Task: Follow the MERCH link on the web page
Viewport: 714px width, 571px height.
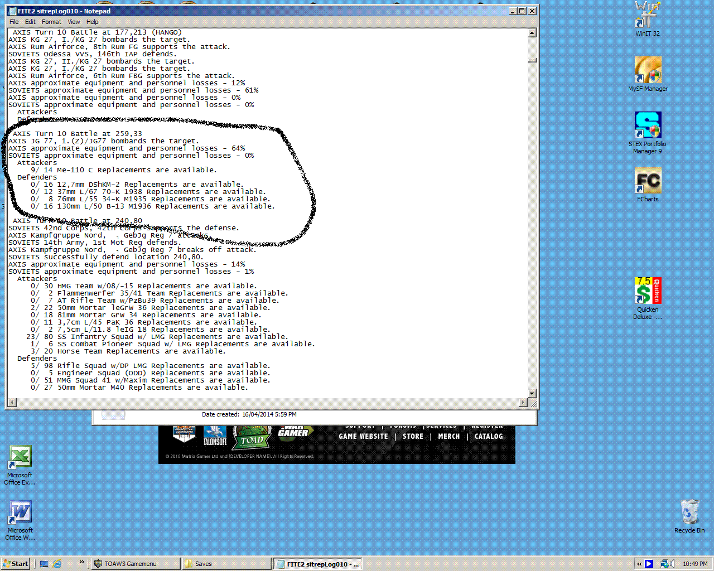Action: [x=449, y=437]
